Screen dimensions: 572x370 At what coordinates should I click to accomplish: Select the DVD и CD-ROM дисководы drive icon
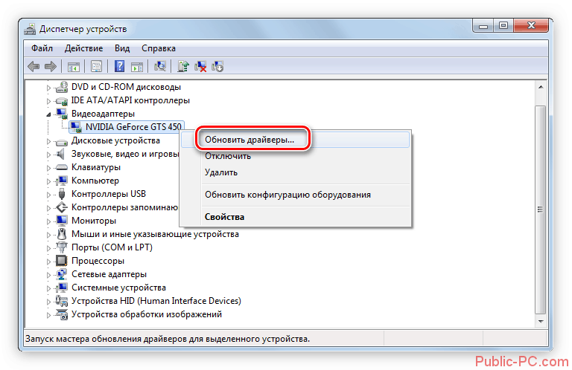[x=62, y=87]
